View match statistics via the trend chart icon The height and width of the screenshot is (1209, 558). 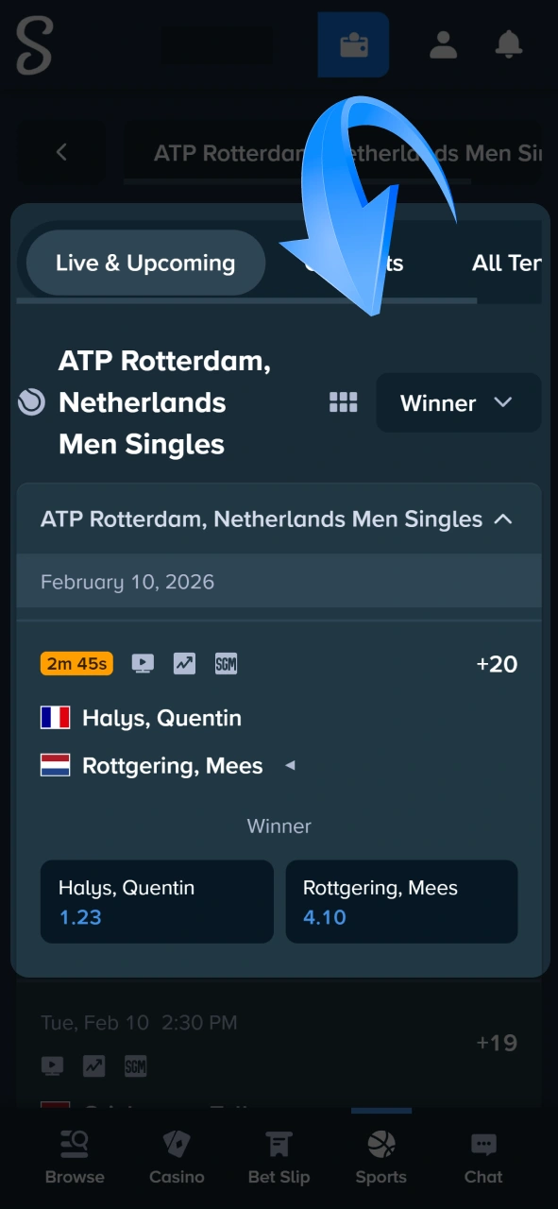183,663
